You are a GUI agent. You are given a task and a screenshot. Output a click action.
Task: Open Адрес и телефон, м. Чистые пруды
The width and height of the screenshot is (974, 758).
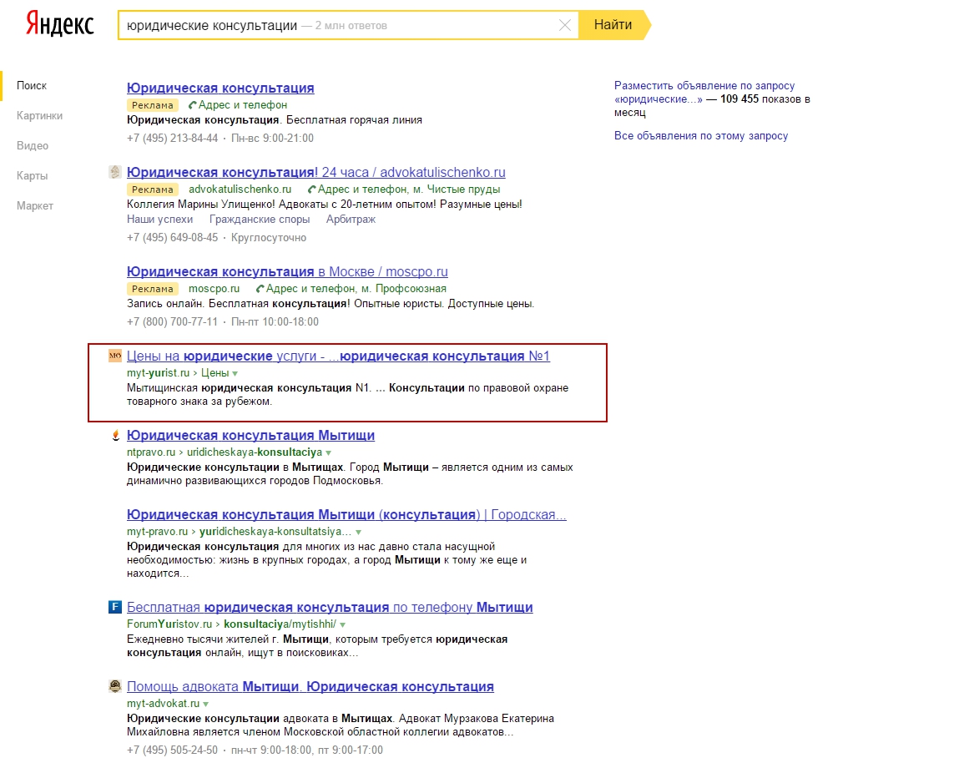click(409, 189)
